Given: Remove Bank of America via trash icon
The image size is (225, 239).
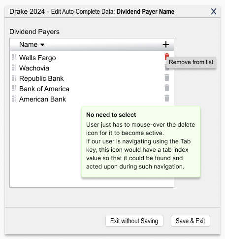Looking at the screenshot, I should pyautogui.click(x=167, y=88).
